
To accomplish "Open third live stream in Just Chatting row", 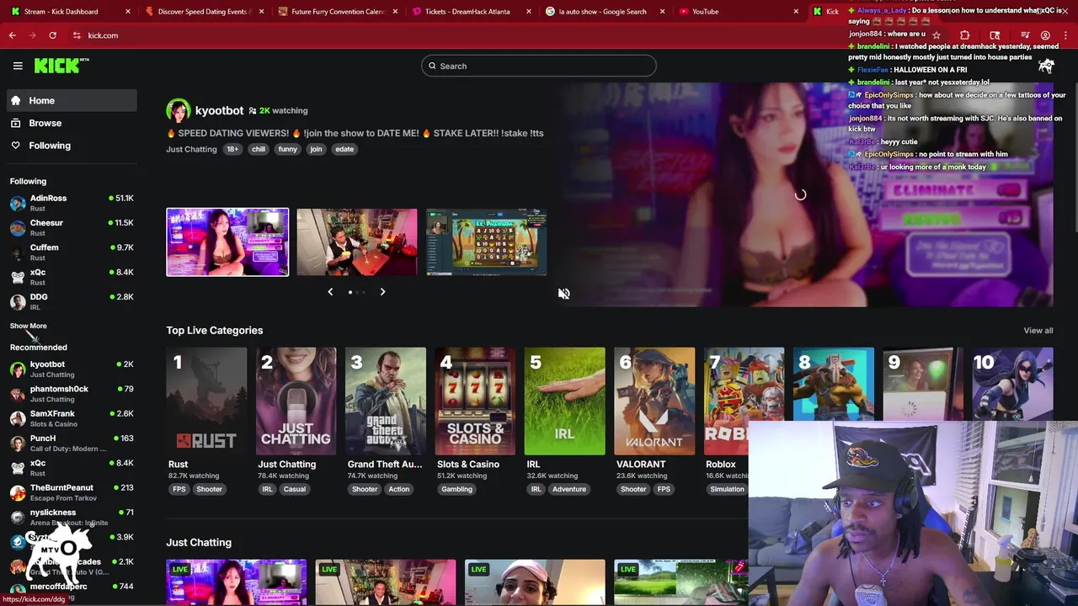I will [x=535, y=582].
